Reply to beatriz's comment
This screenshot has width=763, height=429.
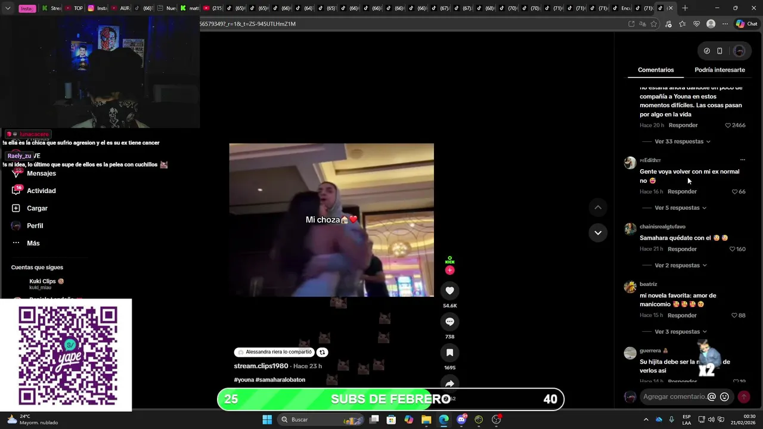(x=682, y=315)
